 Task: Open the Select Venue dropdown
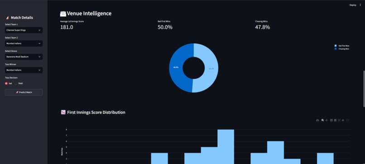[24, 57]
